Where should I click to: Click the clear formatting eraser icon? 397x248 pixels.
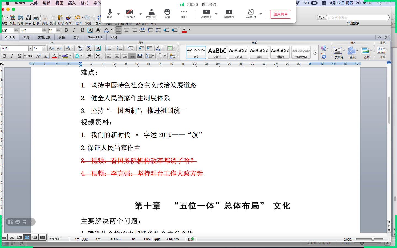(80, 48)
